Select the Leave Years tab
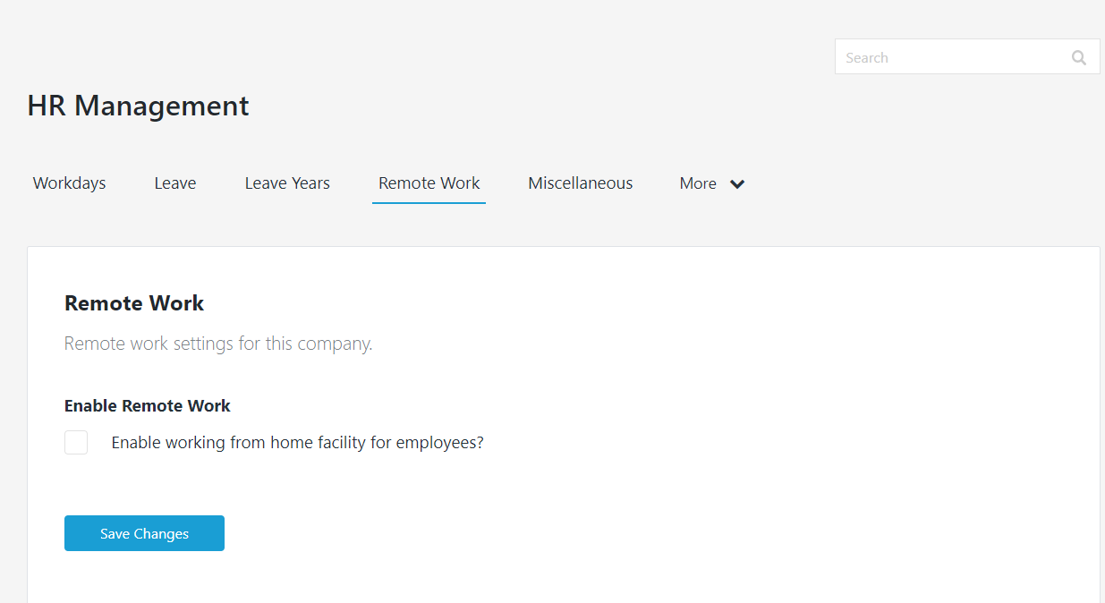Image resolution: width=1105 pixels, height=603 pixels. (x=287, y=183)
